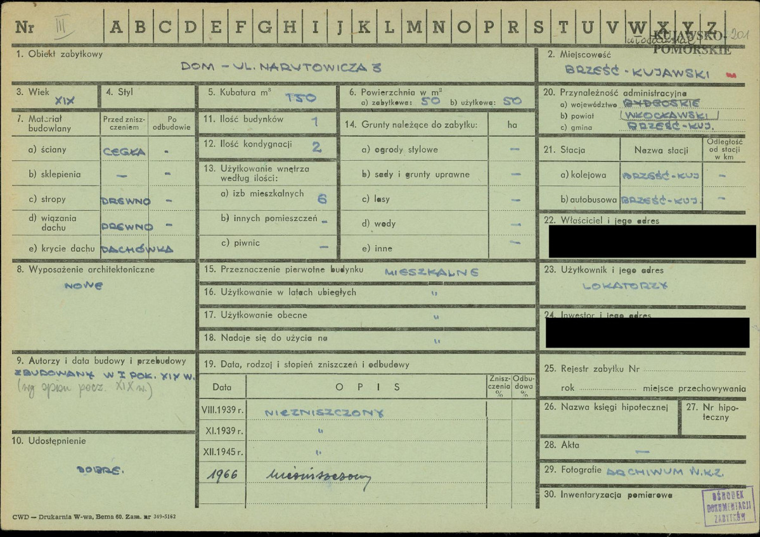This screenshot has width=760, height=537.
Task: Click the Kubatura m³ value 150
Action: coord(300,98)
